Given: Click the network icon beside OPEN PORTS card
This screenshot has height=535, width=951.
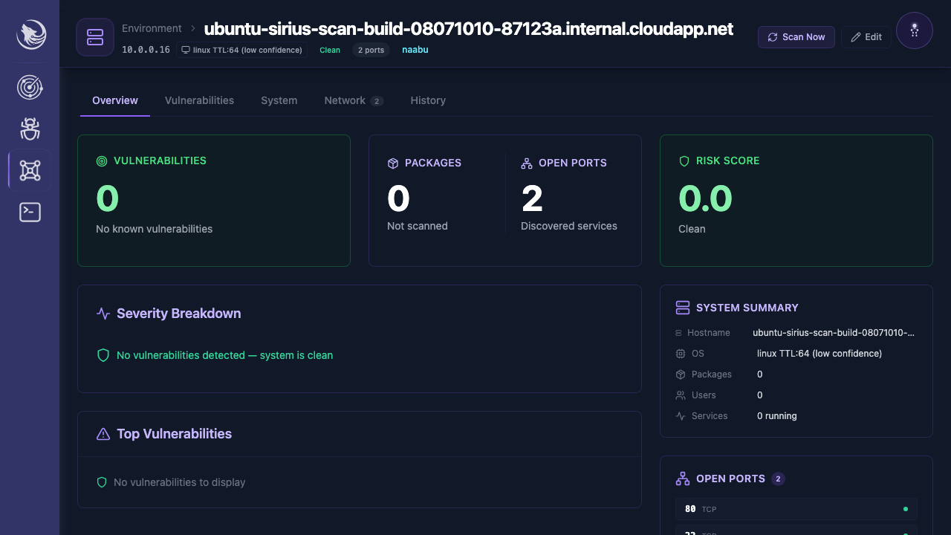Looking at the screenshot, I should point(527,163).
